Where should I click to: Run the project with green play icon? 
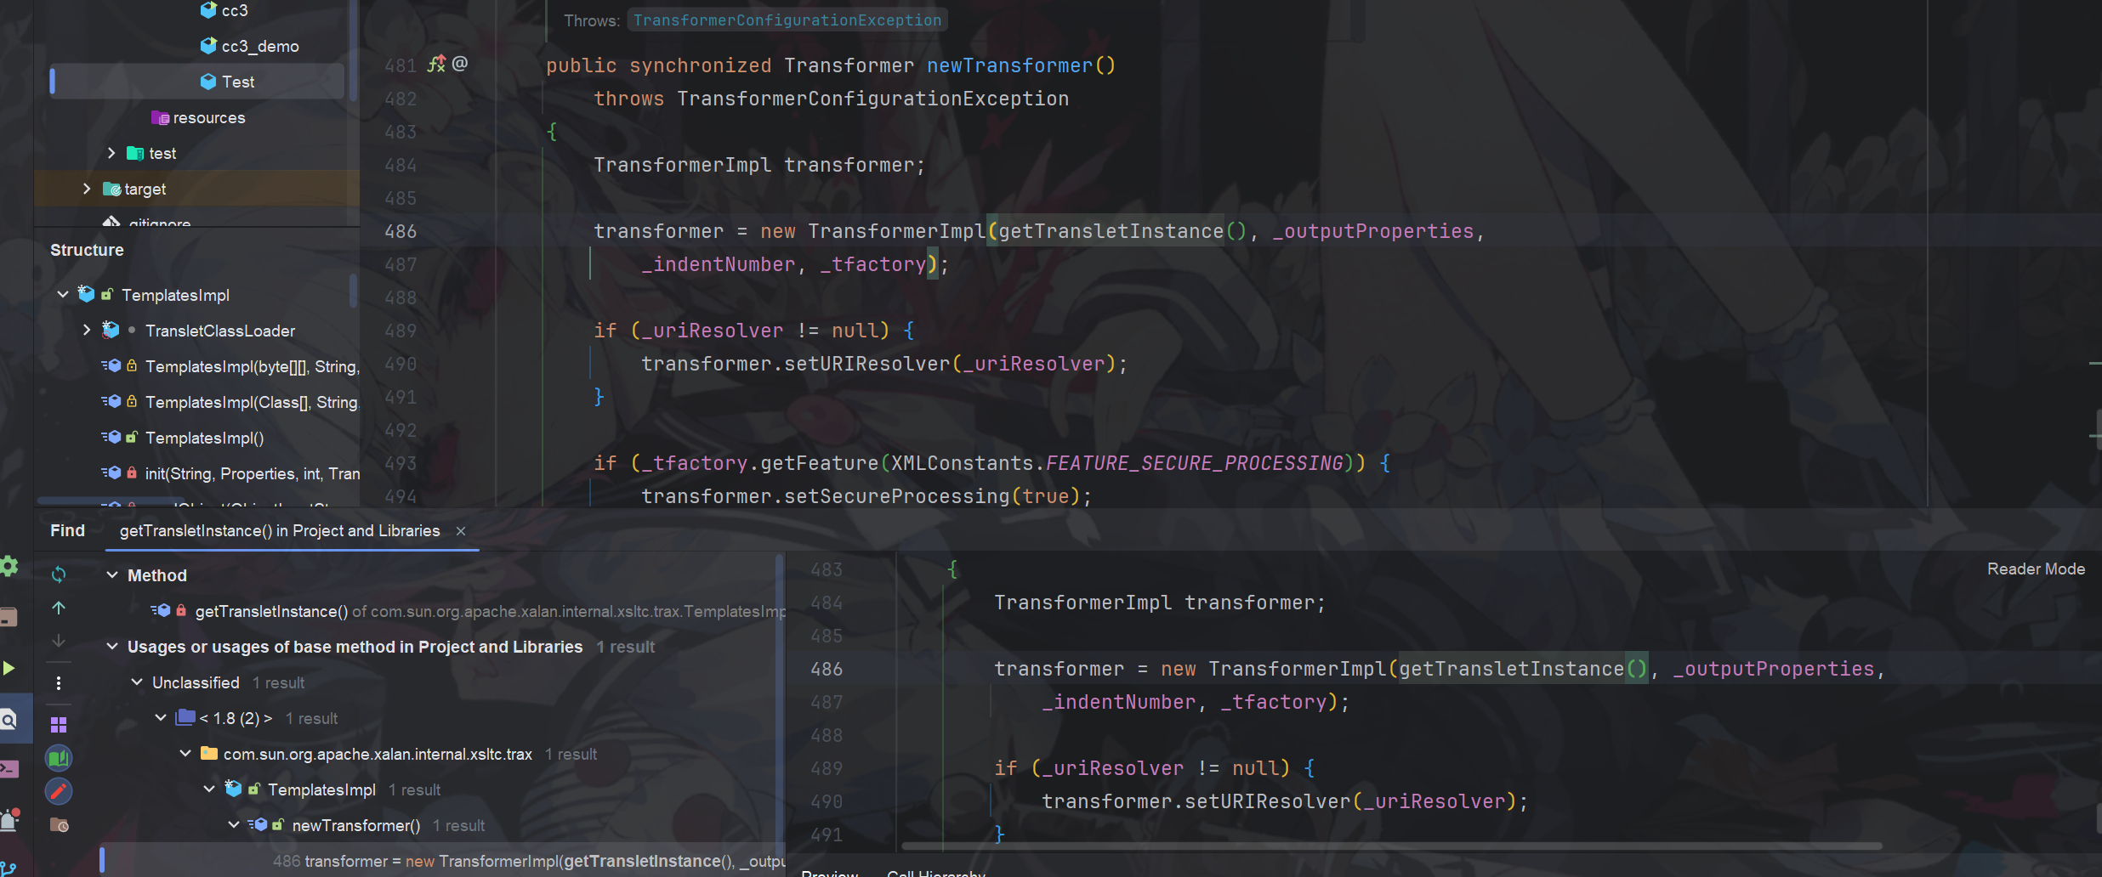point(9,669)
